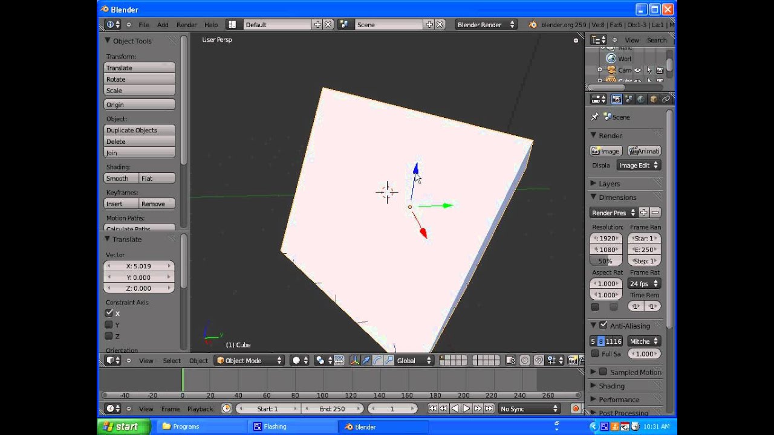The image size is (774, 435).
Task: Click the Duplicate Objects button
Action: point(140,130)
